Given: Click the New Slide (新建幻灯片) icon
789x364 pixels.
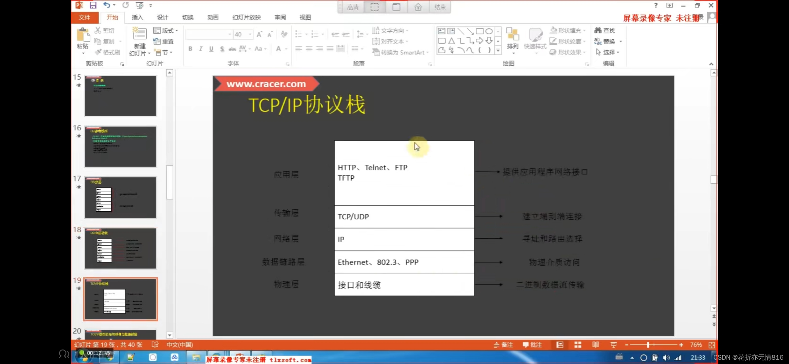Looking at the screenshot, I should [x=139, y=34].
